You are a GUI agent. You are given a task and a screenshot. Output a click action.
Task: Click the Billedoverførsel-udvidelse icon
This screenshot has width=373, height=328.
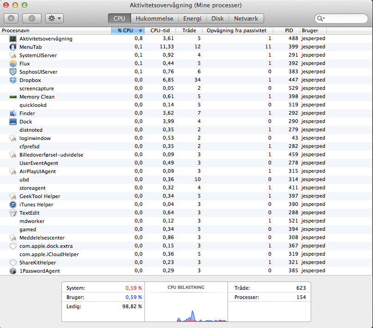pyautogui.click(x=13, y=155)
